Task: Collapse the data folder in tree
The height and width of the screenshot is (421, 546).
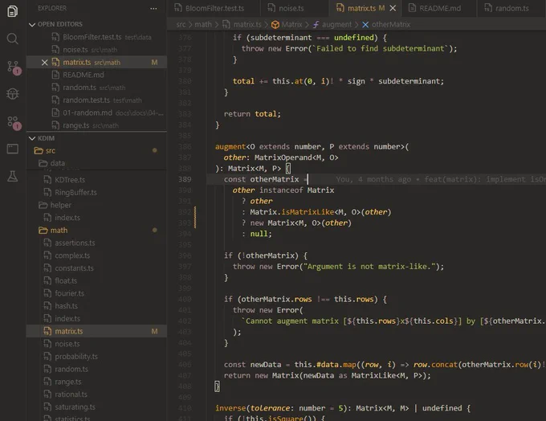Action: 96,163
